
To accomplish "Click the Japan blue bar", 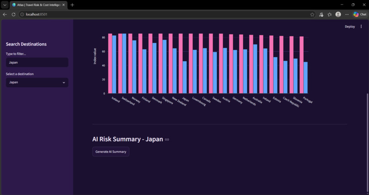I will pos(185,77).
